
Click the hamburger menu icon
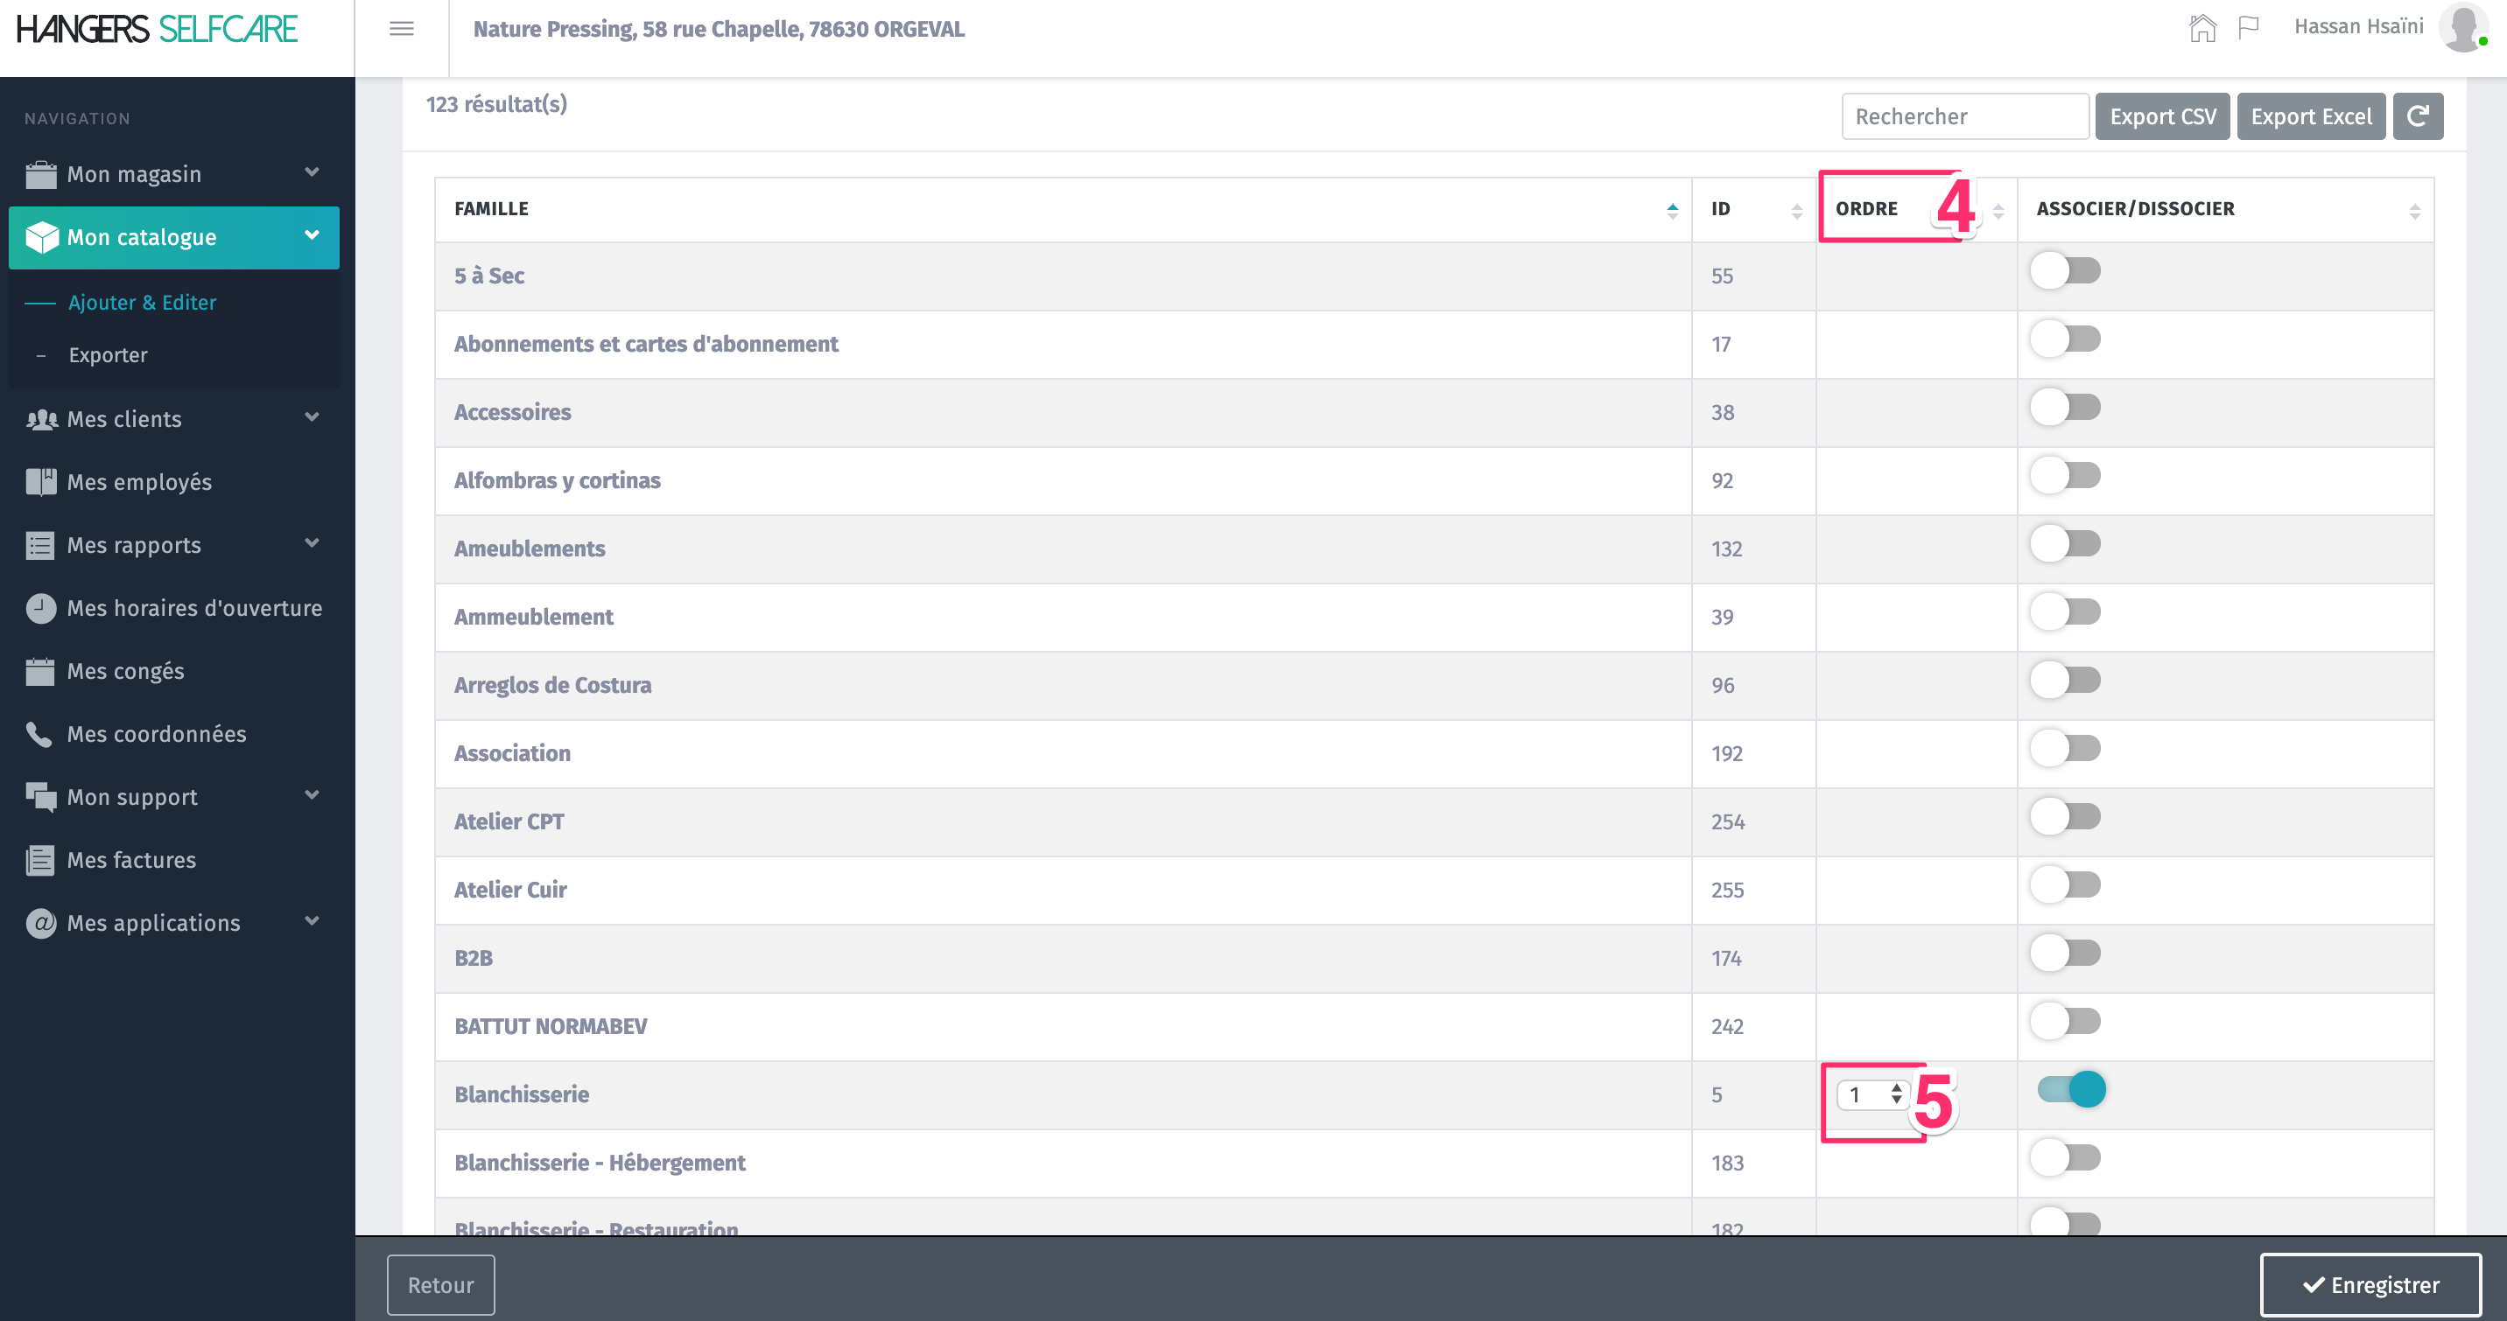tap(401, 29)
